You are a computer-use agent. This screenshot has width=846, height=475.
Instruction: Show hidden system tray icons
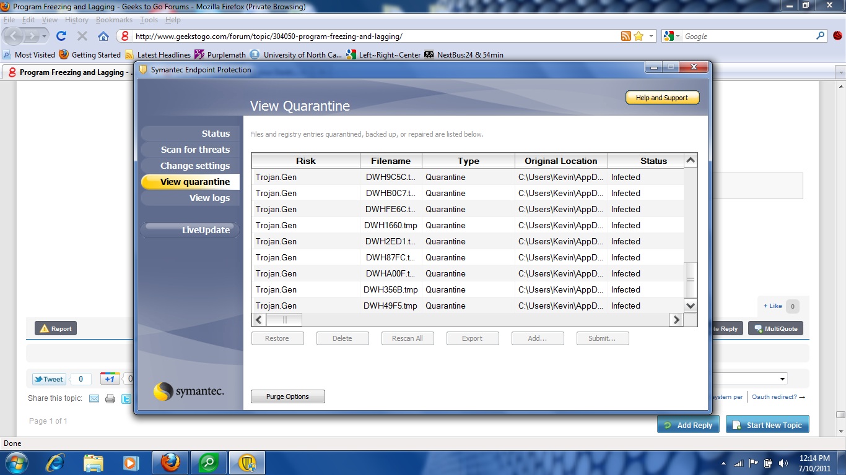[723, 463]
